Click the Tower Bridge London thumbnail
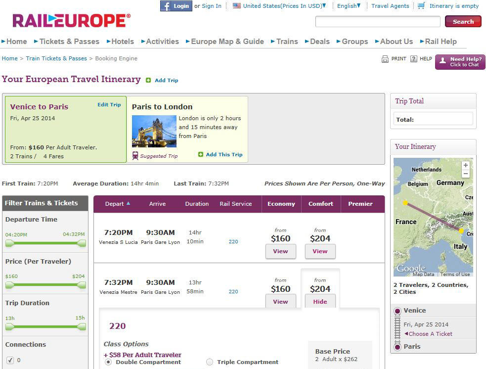Screen dimensions: 486x369 (x=154, y=131)
